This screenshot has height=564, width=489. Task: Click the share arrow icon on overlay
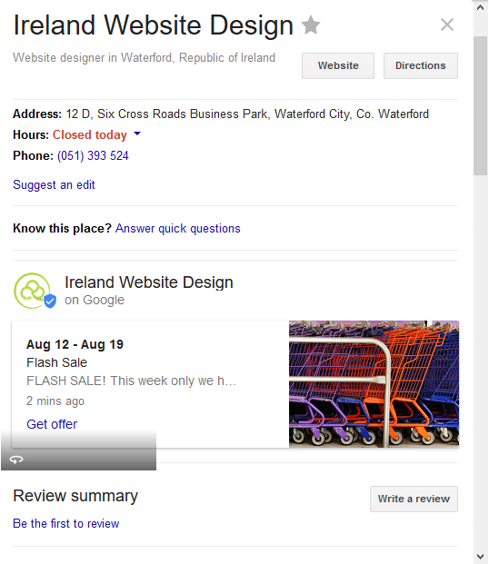[16, 460]
